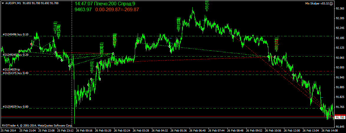Click the RVDTrader 4 MetaQuotes copyright text
This screenshot has height=133, width=346.
(x=37, y=126)
